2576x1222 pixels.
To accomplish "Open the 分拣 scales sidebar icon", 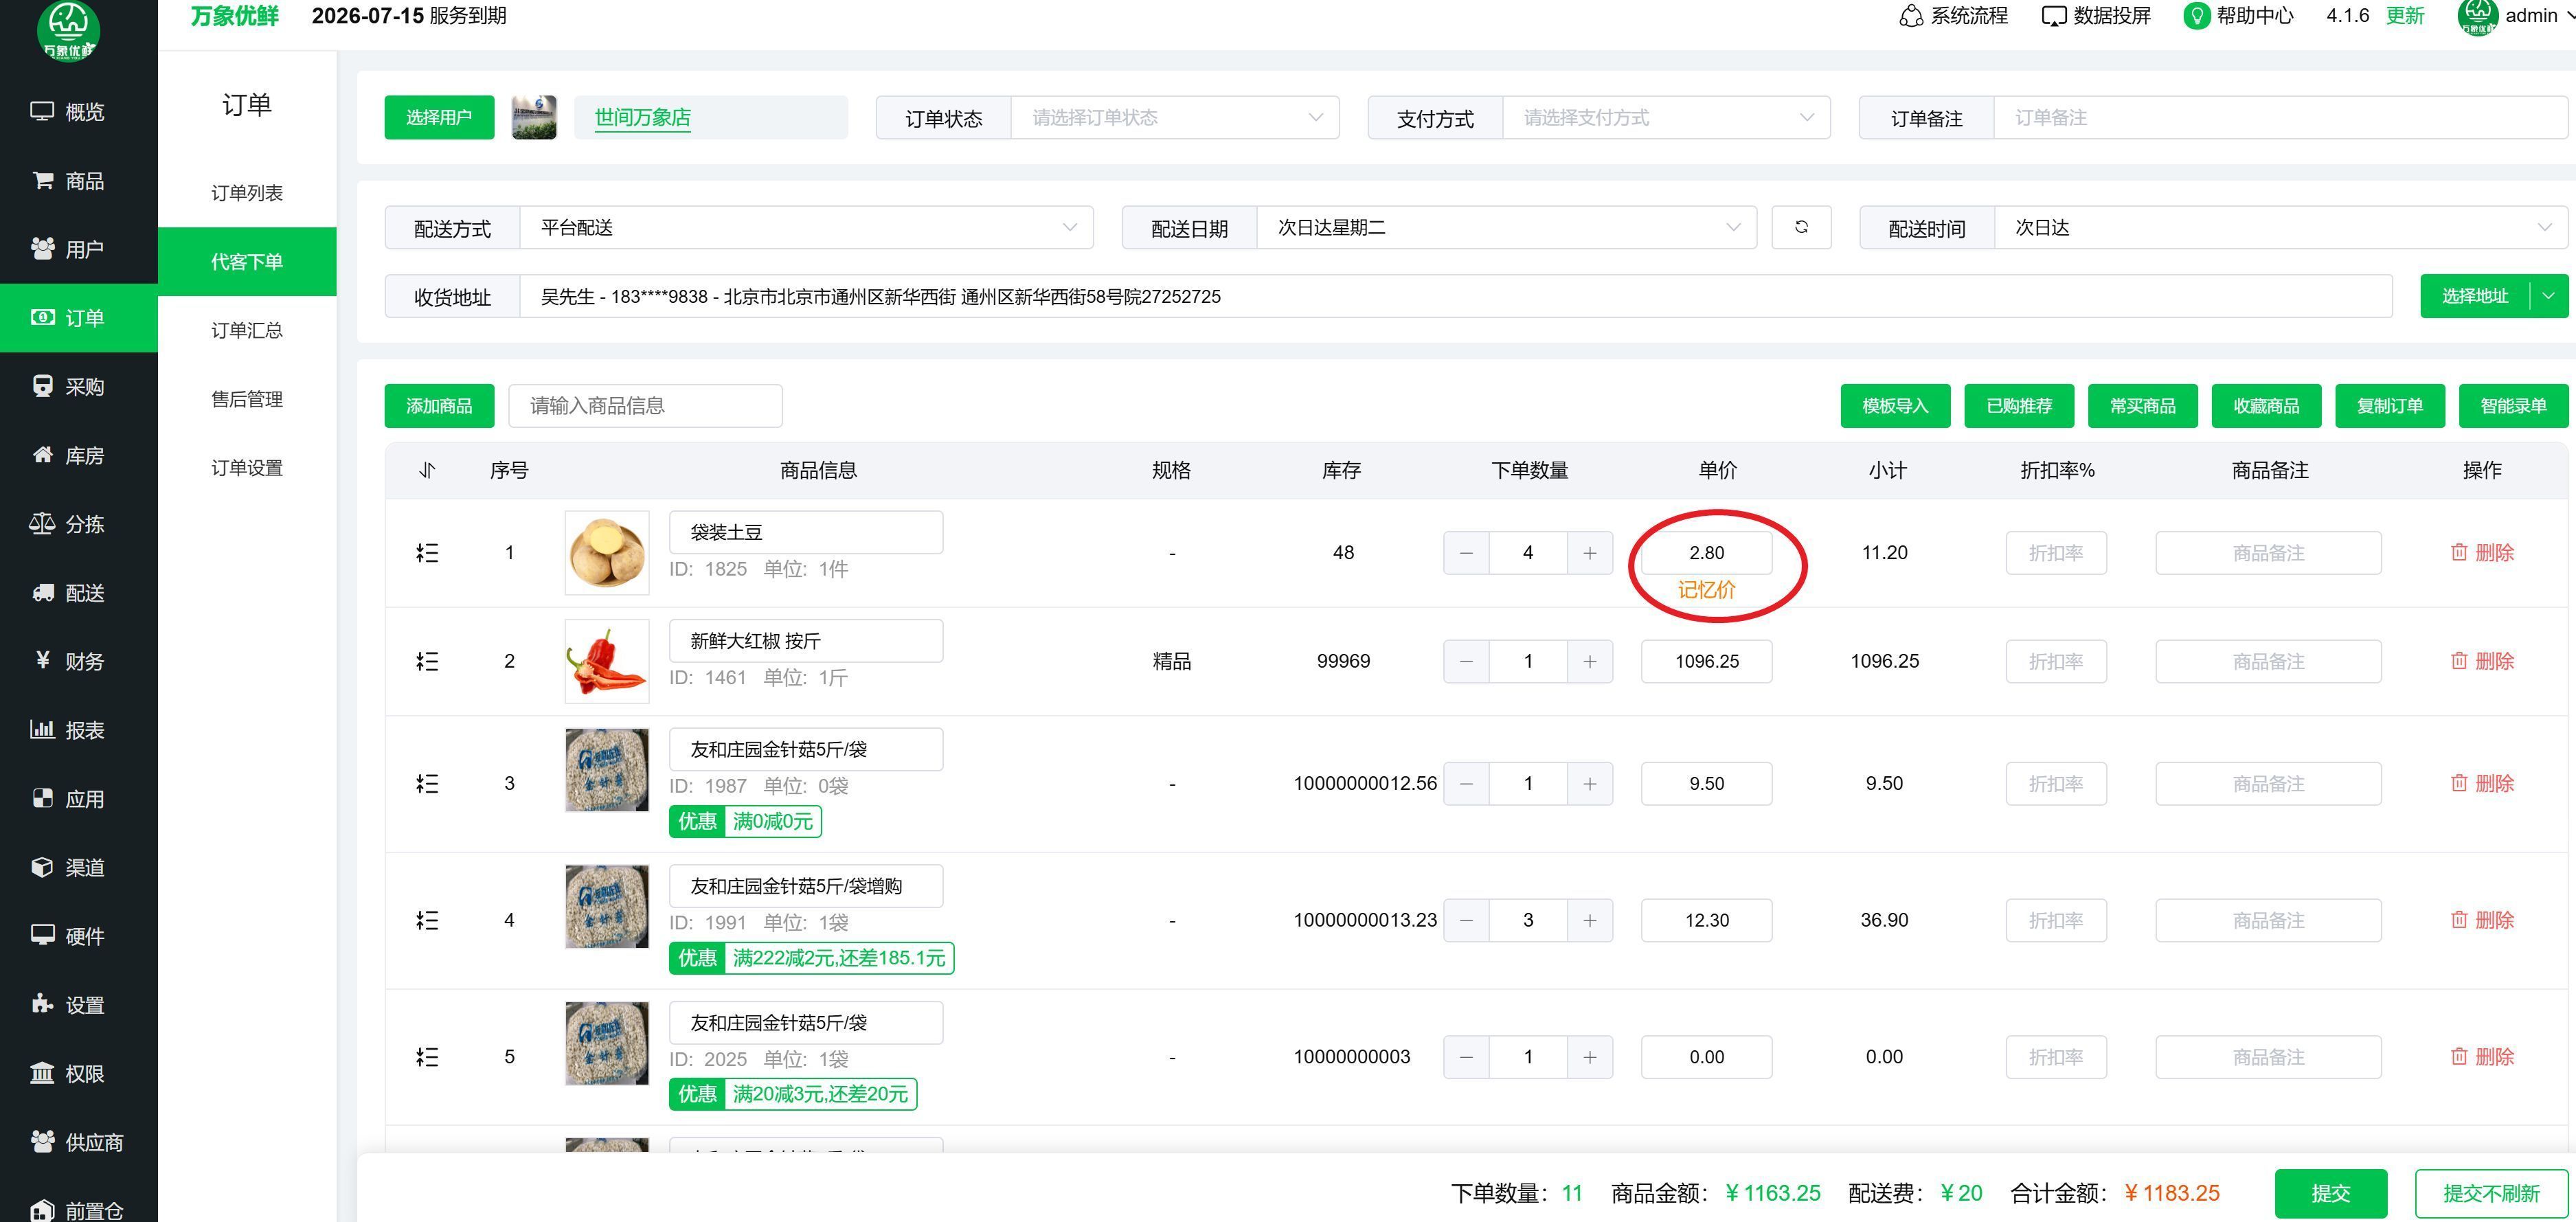I will point(42,524).
